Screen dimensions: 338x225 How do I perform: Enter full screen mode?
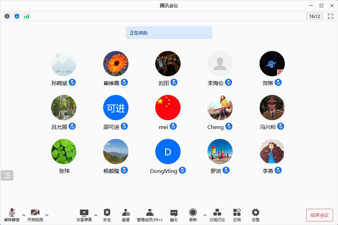click(x=331, y=16)
